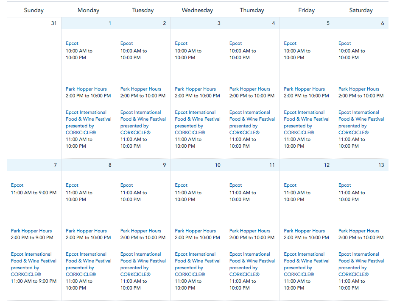Click Park Hopper Hours on Saturday the 13th
394x301 pixels.
click(359, 231)
